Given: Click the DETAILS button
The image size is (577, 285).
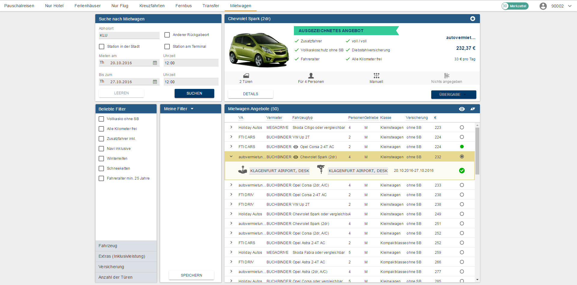Looking at the screenshot, I should 250,94.
